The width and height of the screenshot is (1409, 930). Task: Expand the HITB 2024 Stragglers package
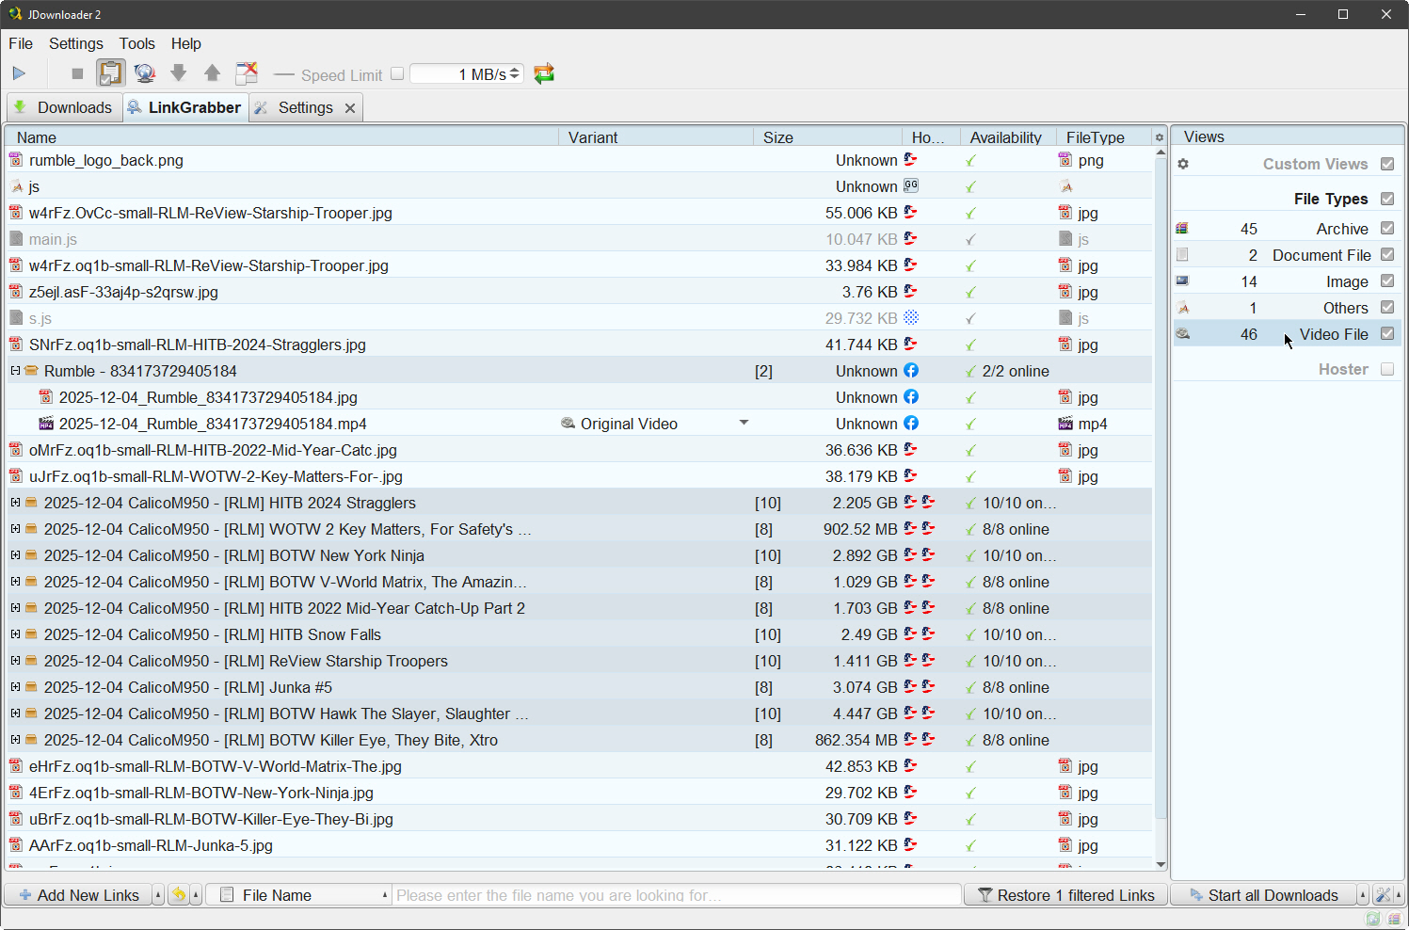15,503
